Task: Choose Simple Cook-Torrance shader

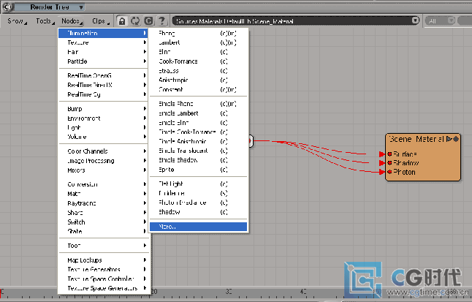Action: (x=199, y=132)
